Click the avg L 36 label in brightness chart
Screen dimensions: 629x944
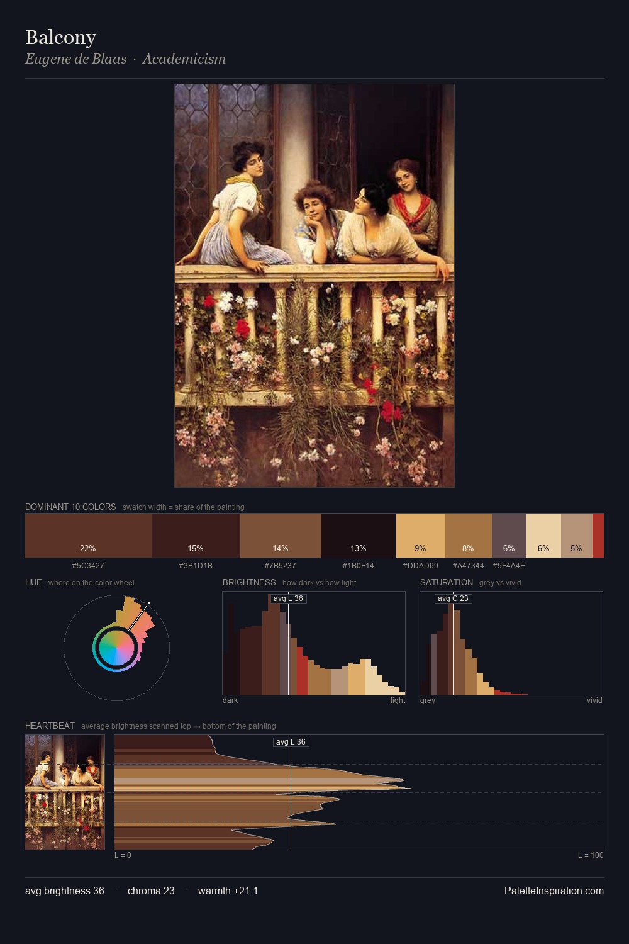288,598
